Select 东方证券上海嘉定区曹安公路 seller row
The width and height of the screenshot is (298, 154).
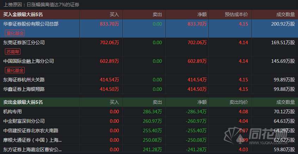[x=32, y=149]
